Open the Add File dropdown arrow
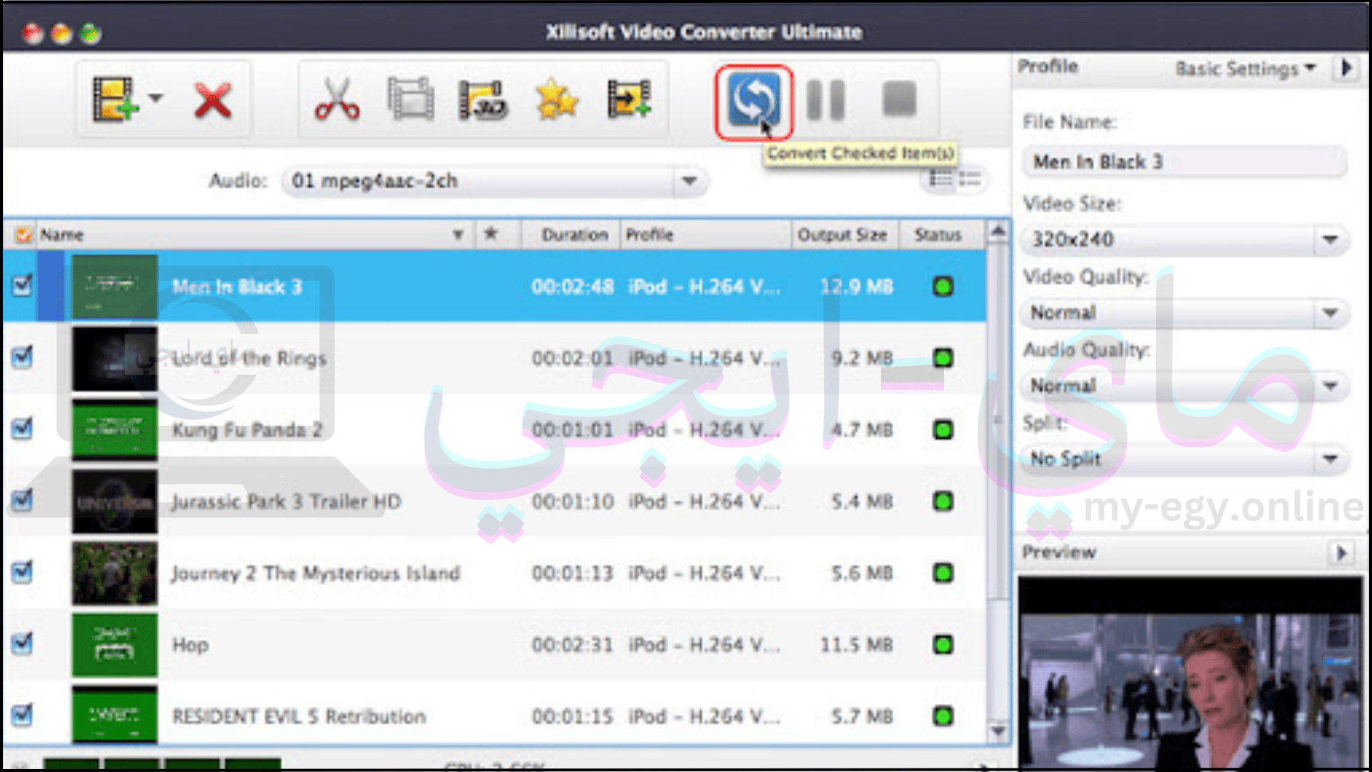The width and height of the screenshot is (1372, 772). pos(156,98)
